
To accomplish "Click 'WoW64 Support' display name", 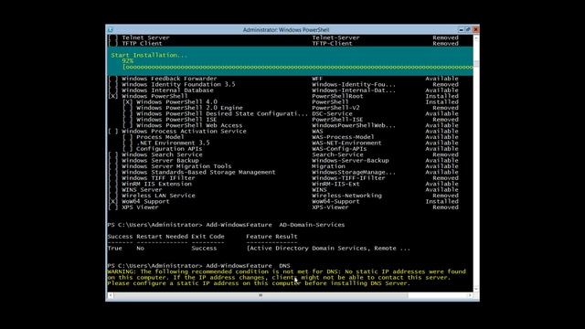I will (x=145, y=201).
